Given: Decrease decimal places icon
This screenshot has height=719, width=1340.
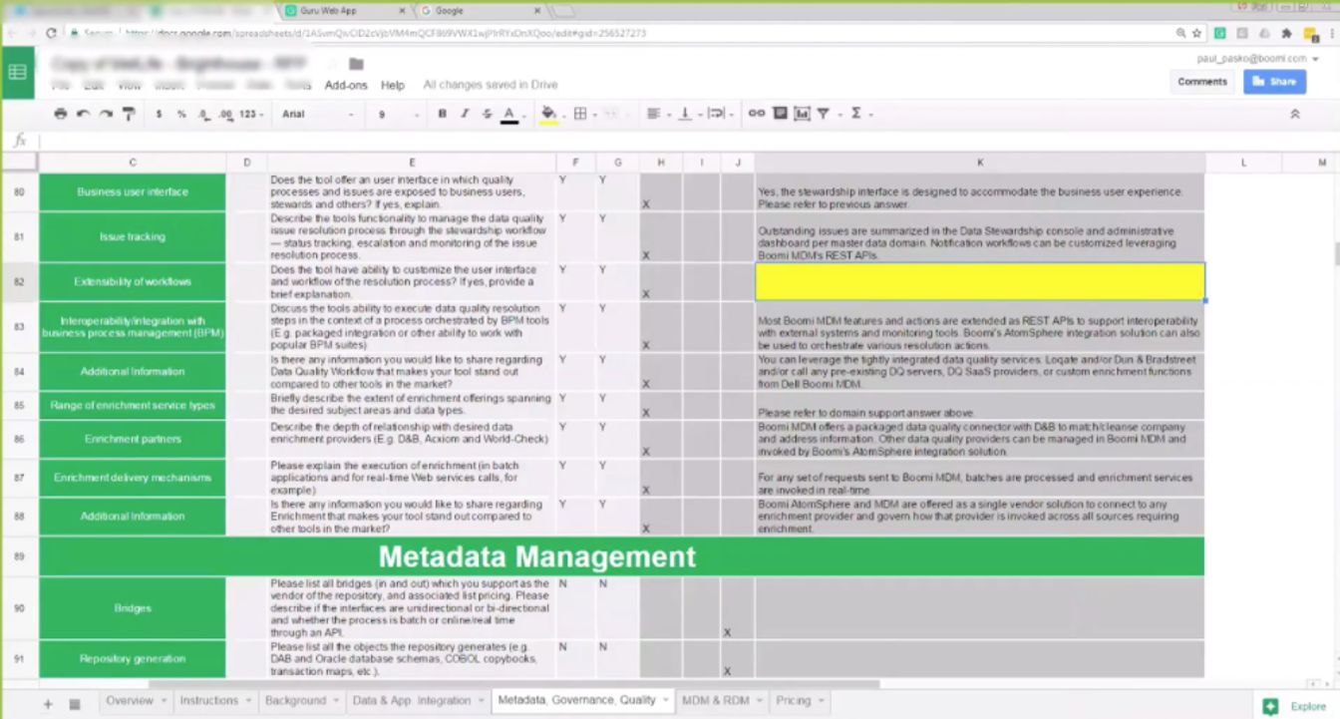Looking at the screenshot, I should (x=203, y=114).
